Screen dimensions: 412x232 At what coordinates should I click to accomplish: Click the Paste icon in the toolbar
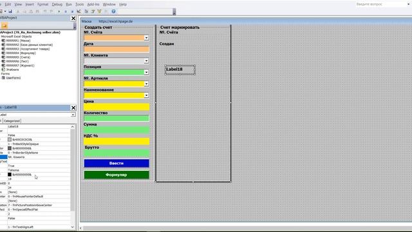point(31,12)
